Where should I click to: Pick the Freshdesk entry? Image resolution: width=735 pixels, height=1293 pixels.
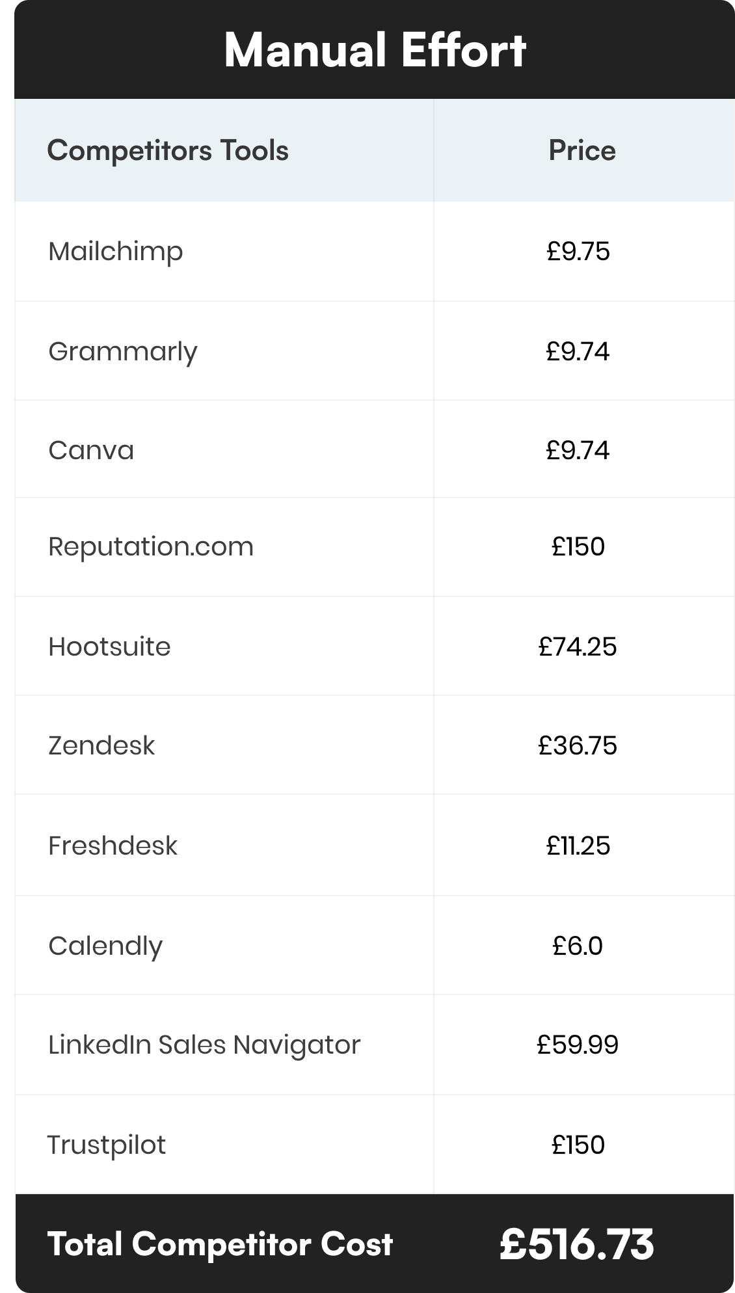point(113,846)
